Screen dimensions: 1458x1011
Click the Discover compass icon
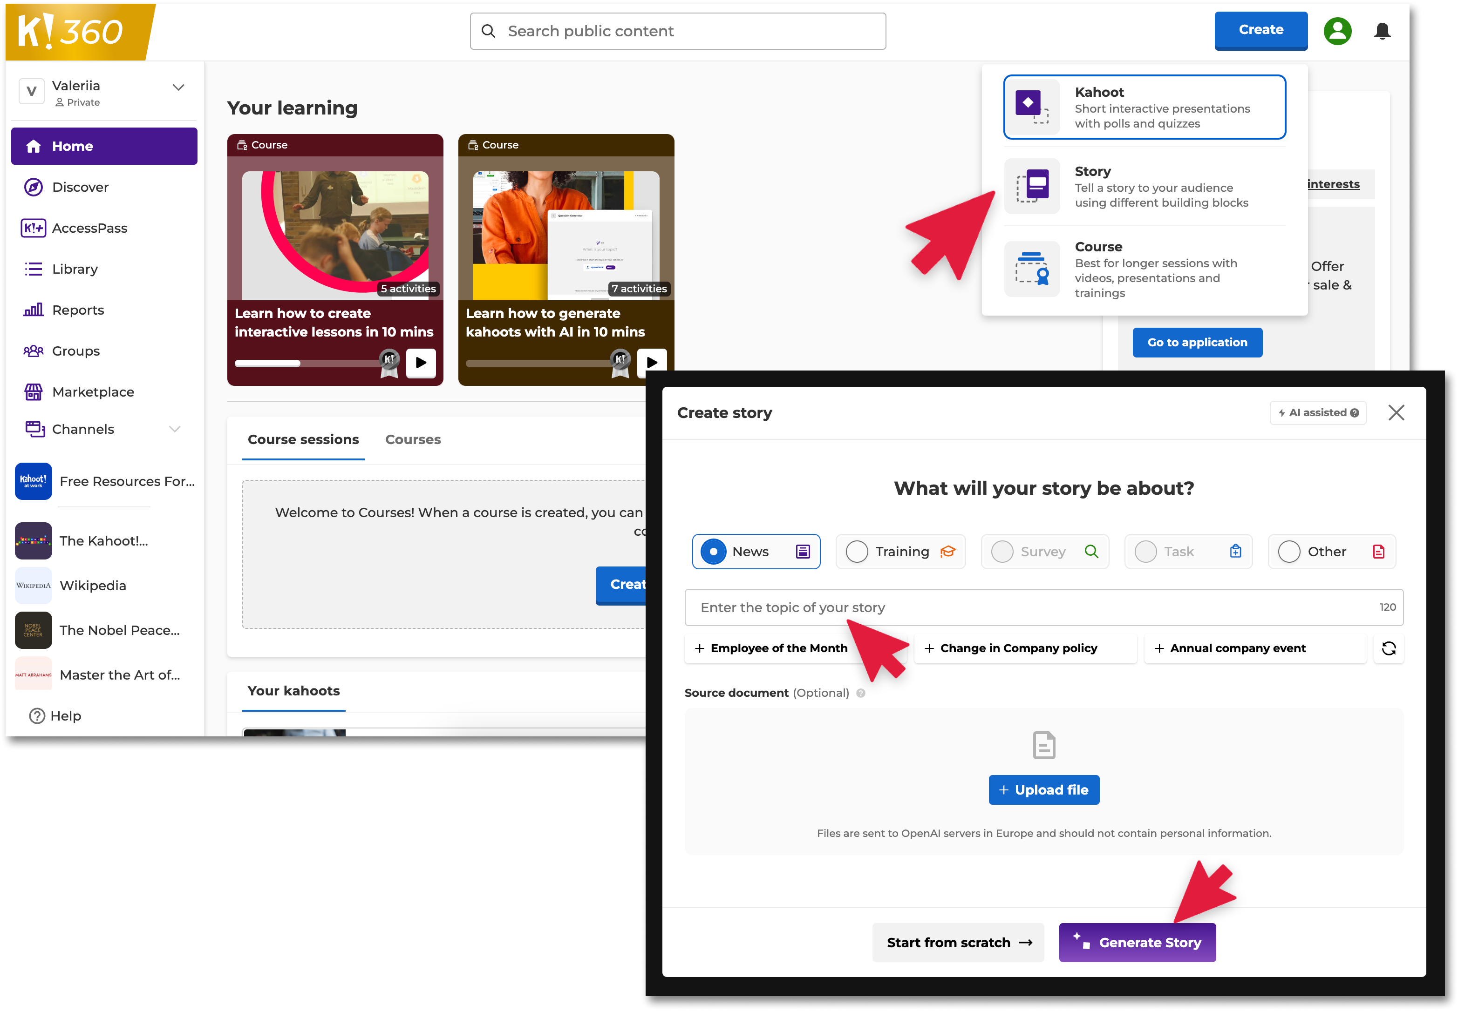pyautogui.click(x=33, y=187)
